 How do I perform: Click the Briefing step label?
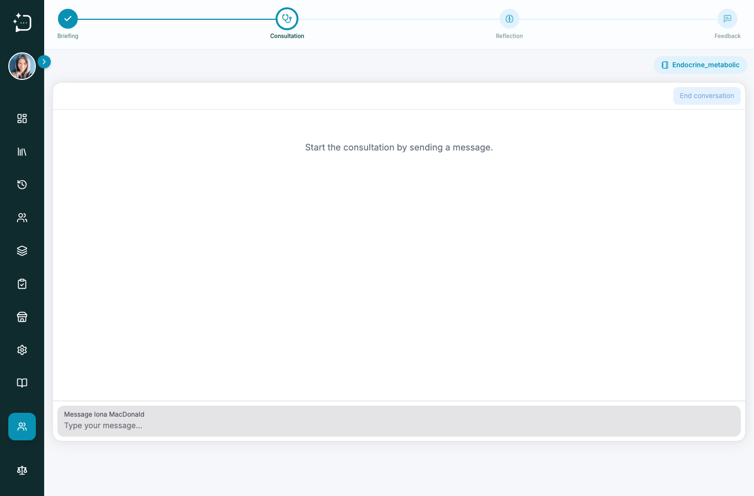pyautogui.click(x=68, y=36)
